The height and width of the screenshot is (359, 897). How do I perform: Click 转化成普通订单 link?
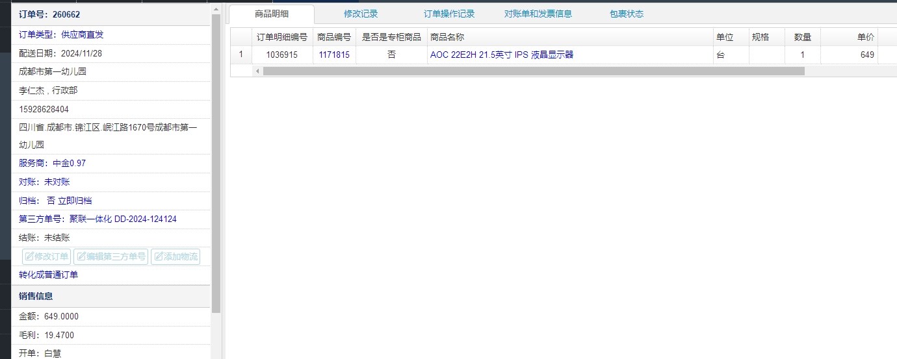(48, 275)
